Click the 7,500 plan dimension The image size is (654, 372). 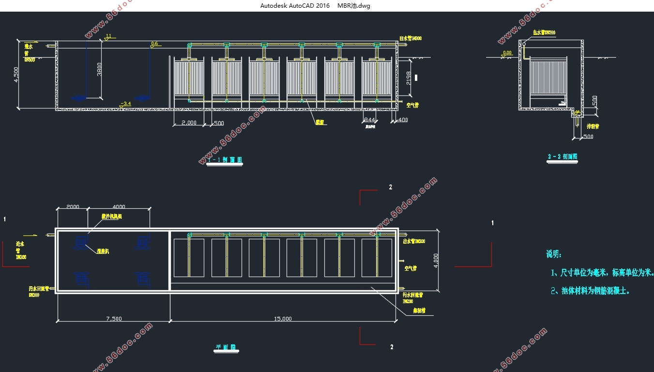(x=114, y=318)
